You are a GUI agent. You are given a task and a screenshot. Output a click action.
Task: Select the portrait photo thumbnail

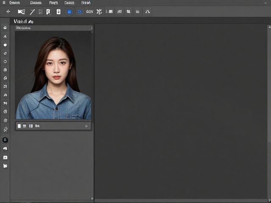click(x=53, y=75)
